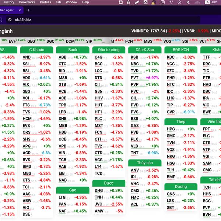
Task: Click the yellow warning triangle menu bar icon
Action: (153, 3)
